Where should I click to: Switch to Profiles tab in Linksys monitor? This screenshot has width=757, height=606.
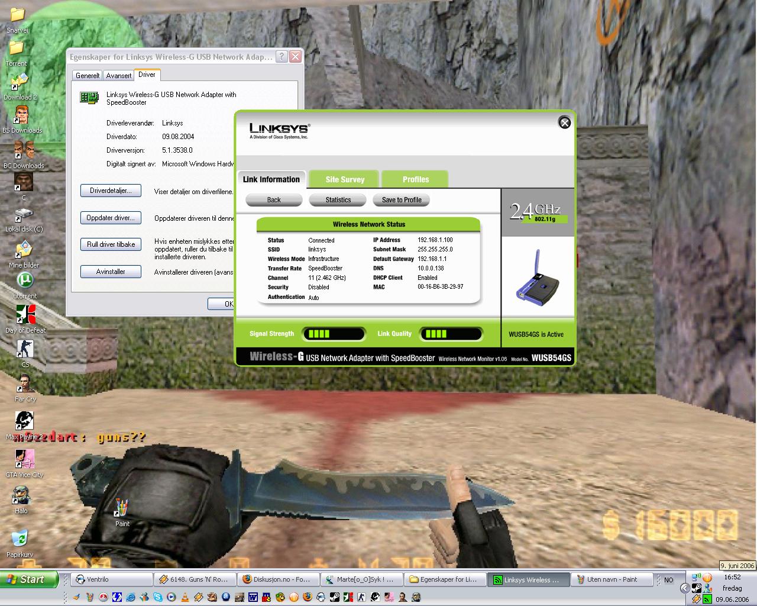tap(415, 179)
